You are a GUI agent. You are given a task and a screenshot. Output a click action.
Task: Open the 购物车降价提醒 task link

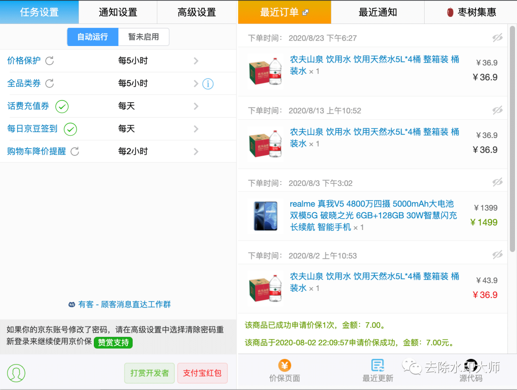tap(36, 151)
